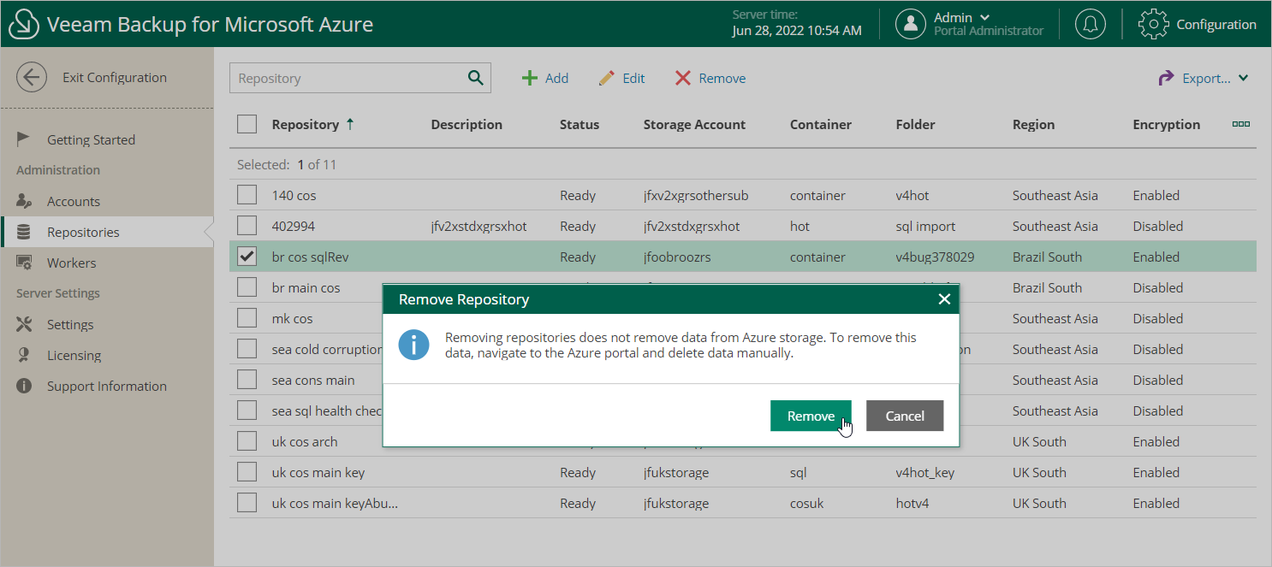Open Workers in sidebar
This screenshot has width=1272, height=567.
pos(71,263)
